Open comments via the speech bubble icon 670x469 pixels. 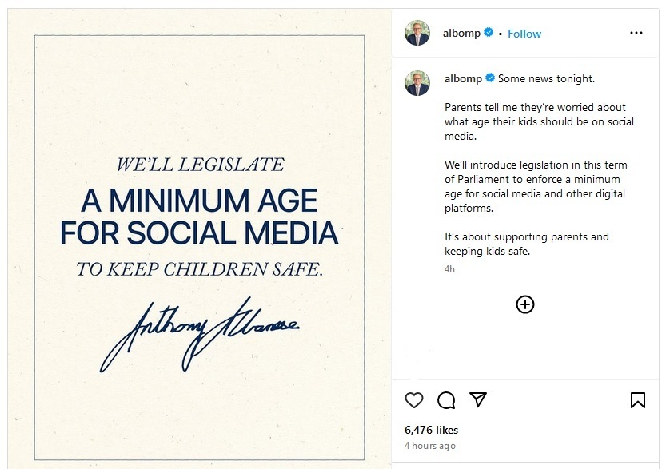point(446,399)
